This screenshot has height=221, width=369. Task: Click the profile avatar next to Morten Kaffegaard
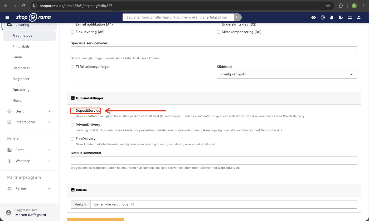tap(9, 212)
